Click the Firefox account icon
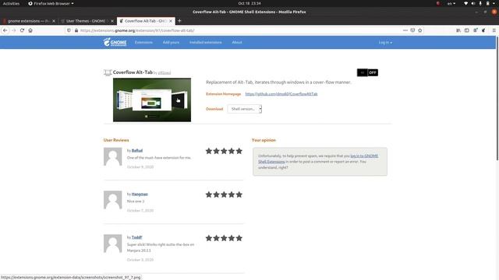 pyautogui.click(x=475, y=30)
